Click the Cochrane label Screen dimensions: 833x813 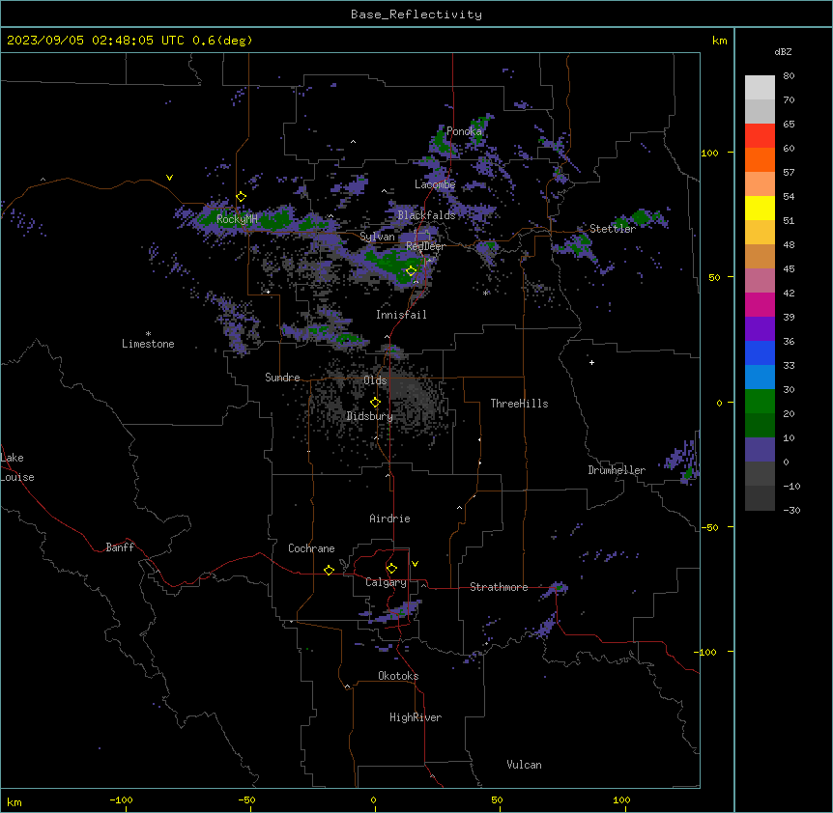311,548
